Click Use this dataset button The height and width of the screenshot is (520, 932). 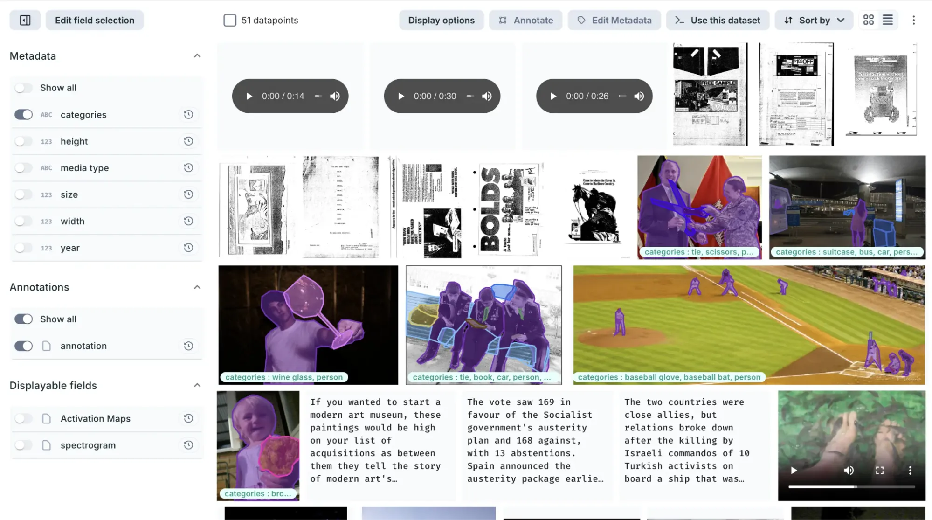718,21
